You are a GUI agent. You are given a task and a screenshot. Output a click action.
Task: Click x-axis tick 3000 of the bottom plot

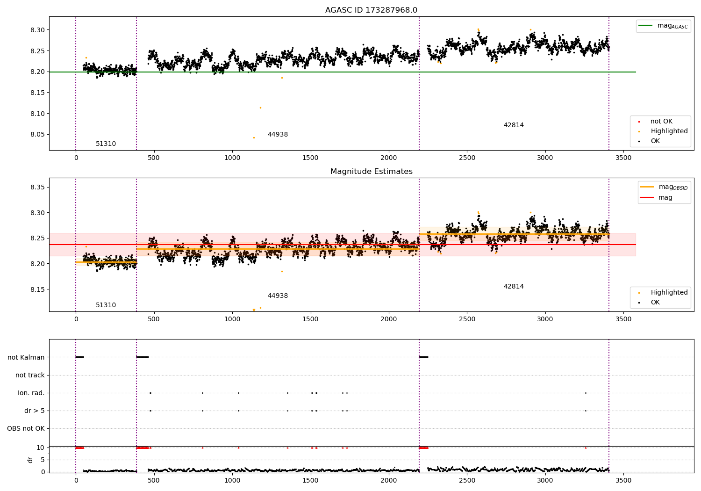coord(545,481)
